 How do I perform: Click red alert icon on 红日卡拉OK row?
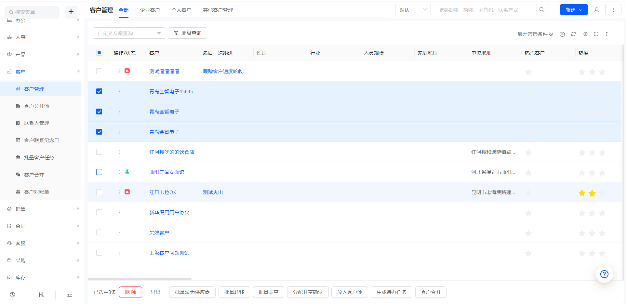[127, 192]
